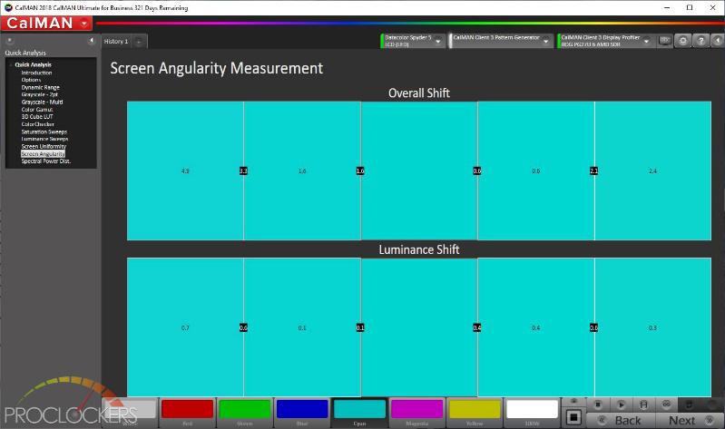Click the 2.4 overall shift cell
The width and height of the screenshot is (725, 429).
(x=653, y=171)
